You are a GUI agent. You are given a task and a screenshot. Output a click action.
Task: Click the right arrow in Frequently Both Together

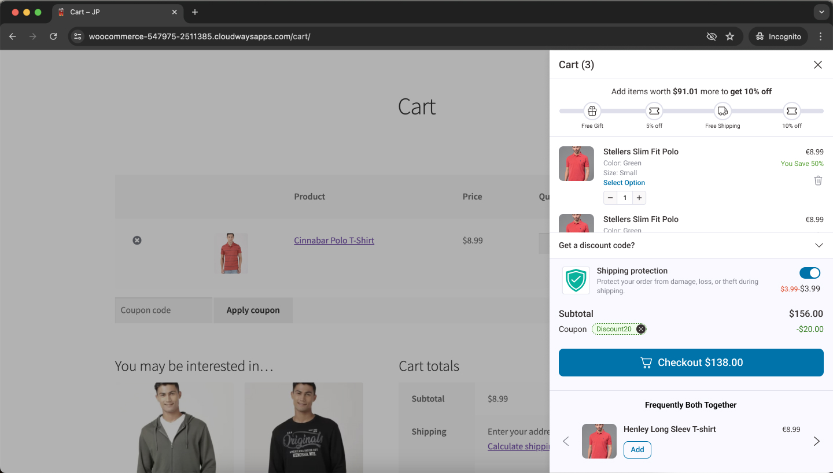pyautogui.click(x=816, y=441)
